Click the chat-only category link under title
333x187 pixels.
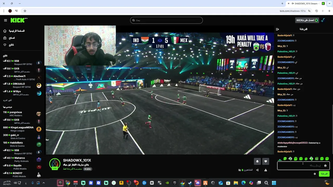pos(72,169)
